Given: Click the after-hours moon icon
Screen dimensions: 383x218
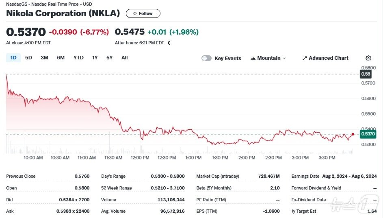Looking at the screenshot, I should (x=169, y=43).
